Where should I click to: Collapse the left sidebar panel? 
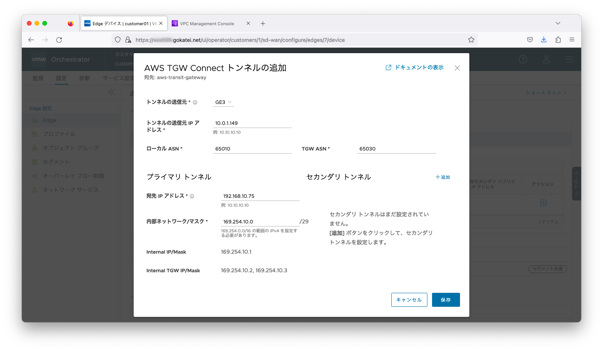coord(112,92)
